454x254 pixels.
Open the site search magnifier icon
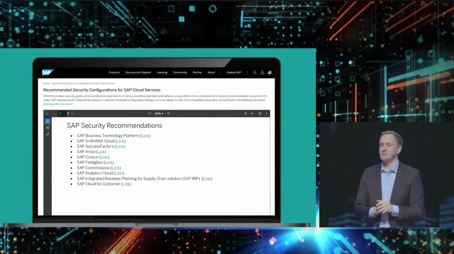click(255, 73)
